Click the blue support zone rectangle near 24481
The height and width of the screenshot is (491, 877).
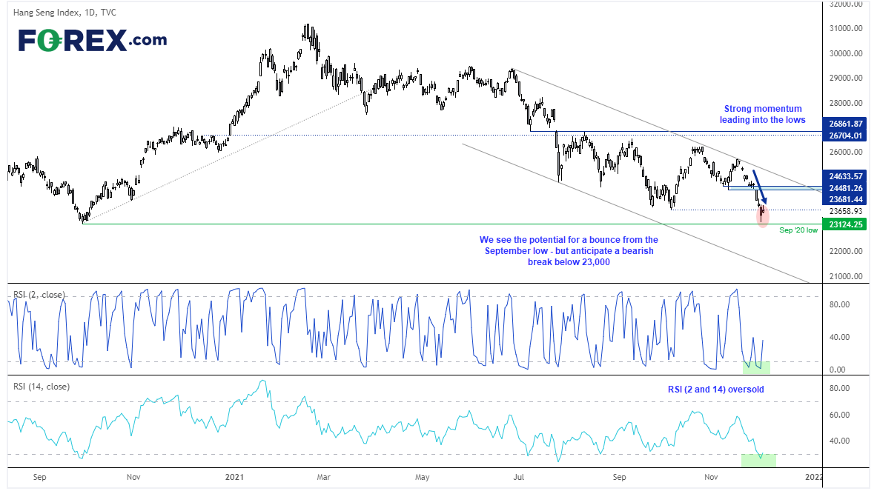[x=774, y=188]
